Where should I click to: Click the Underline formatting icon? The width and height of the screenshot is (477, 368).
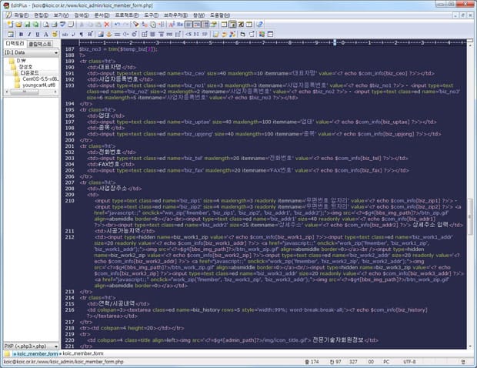coord(38,35)
